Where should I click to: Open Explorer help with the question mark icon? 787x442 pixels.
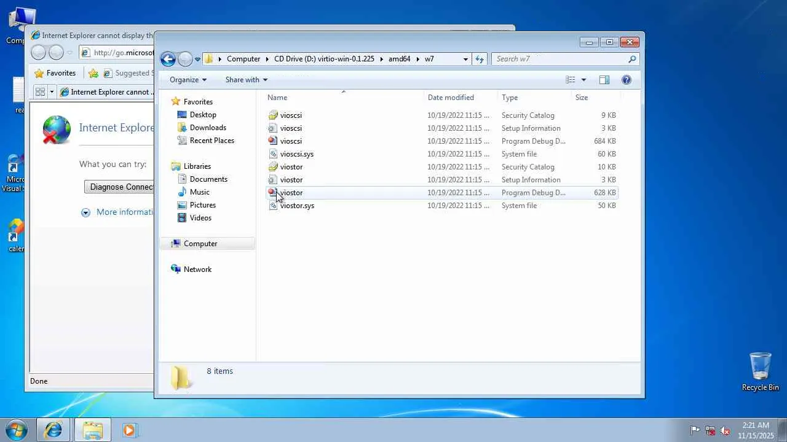(x=627, y=80)
